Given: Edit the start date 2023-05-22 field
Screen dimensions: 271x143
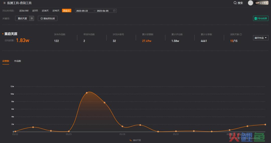Looking at the screenshot, I should pos(82,11).
